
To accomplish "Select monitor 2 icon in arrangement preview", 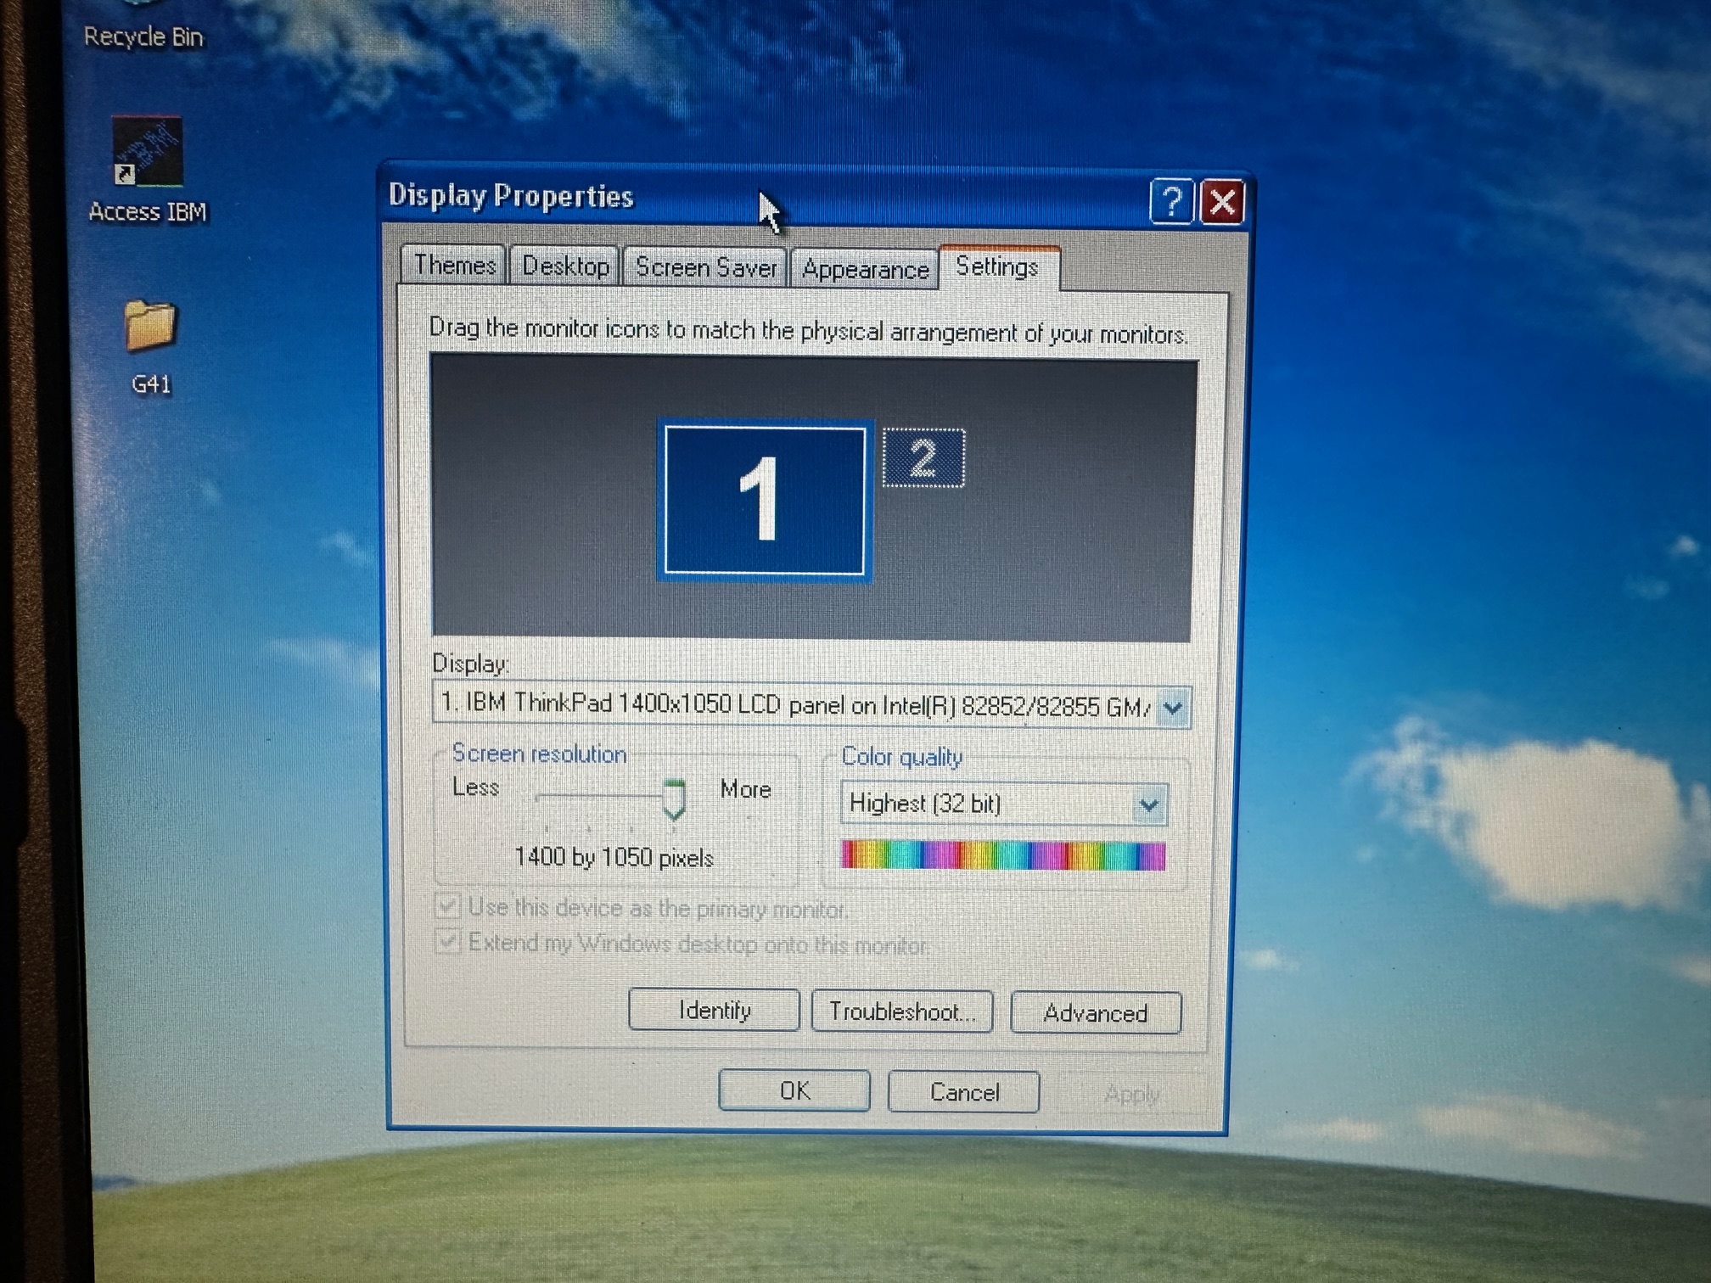I will 923,458.
